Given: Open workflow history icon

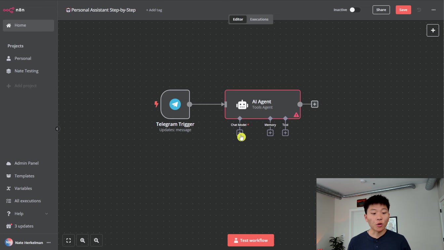Looking at the screenshot, I should click(419, 10).
